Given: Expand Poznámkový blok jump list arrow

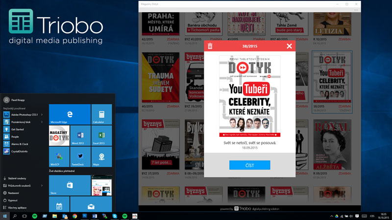Looking at the screenshot, I should coord(42,122).
